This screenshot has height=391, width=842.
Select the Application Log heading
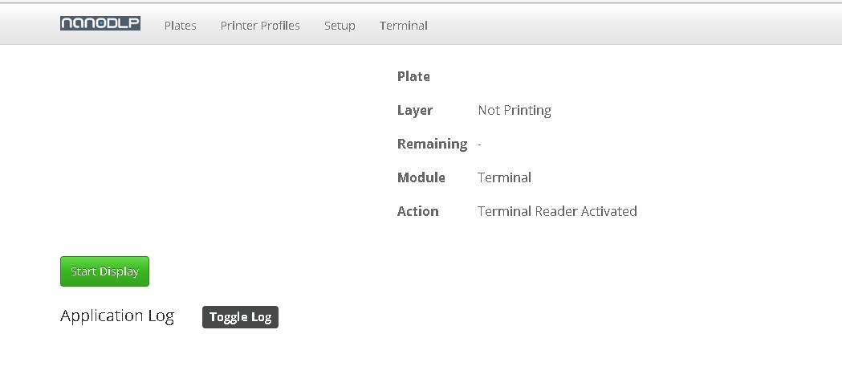pyautogui.click(x=117, y=316)
